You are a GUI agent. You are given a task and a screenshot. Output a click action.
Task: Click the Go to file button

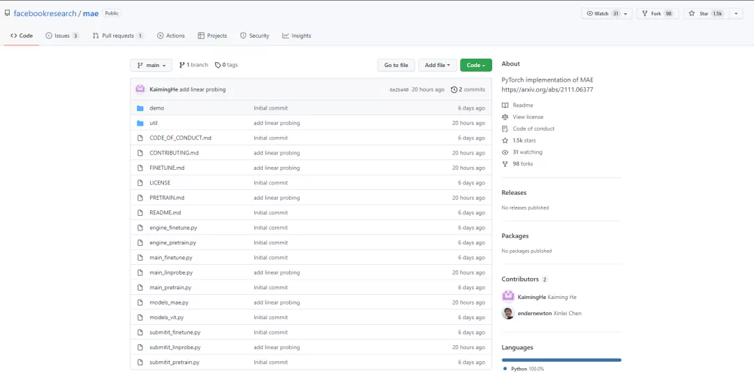pos(396,65)
